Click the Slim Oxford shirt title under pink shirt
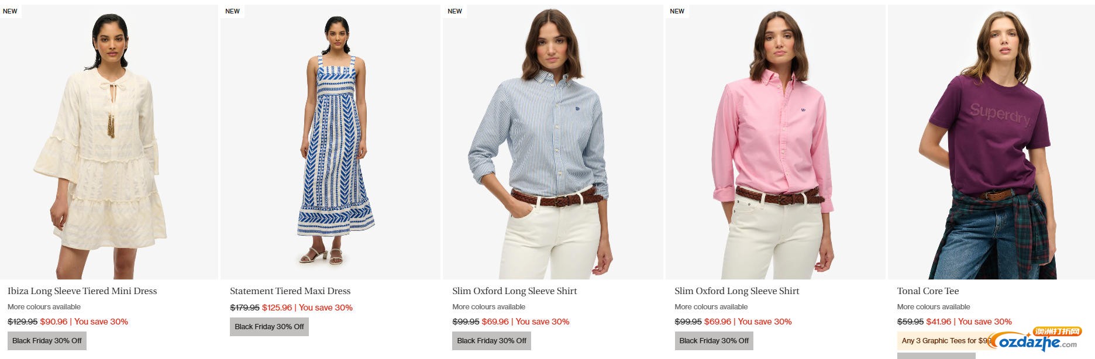Screen dimensions: 1095x359 737,291
